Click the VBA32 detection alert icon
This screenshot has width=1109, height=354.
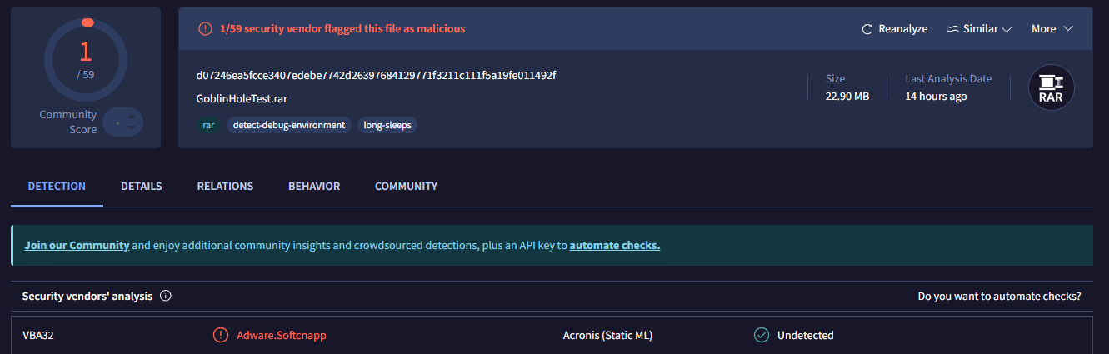point(220,335)
